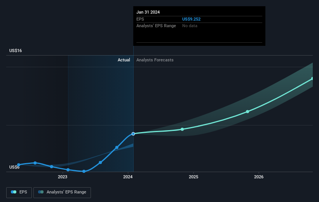
Task: Click the second EPS data point from left
Action: pyautogui.click(x=35, y=163)
